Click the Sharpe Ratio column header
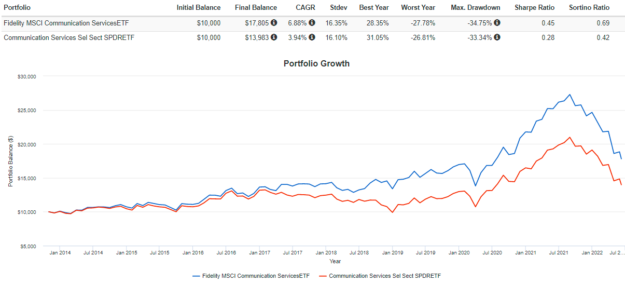Viewport: 625px width, 283px height. pyautogui.click(x=534, y=8)
